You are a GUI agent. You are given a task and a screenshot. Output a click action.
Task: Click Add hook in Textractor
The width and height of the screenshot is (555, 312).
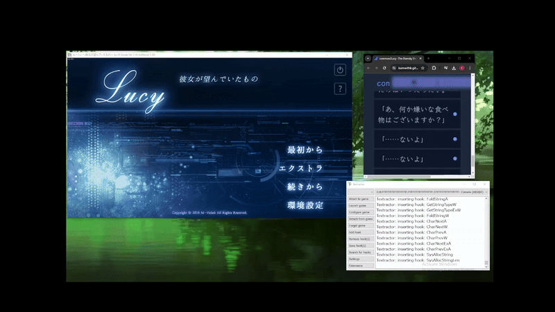click(x=360, y=232)
